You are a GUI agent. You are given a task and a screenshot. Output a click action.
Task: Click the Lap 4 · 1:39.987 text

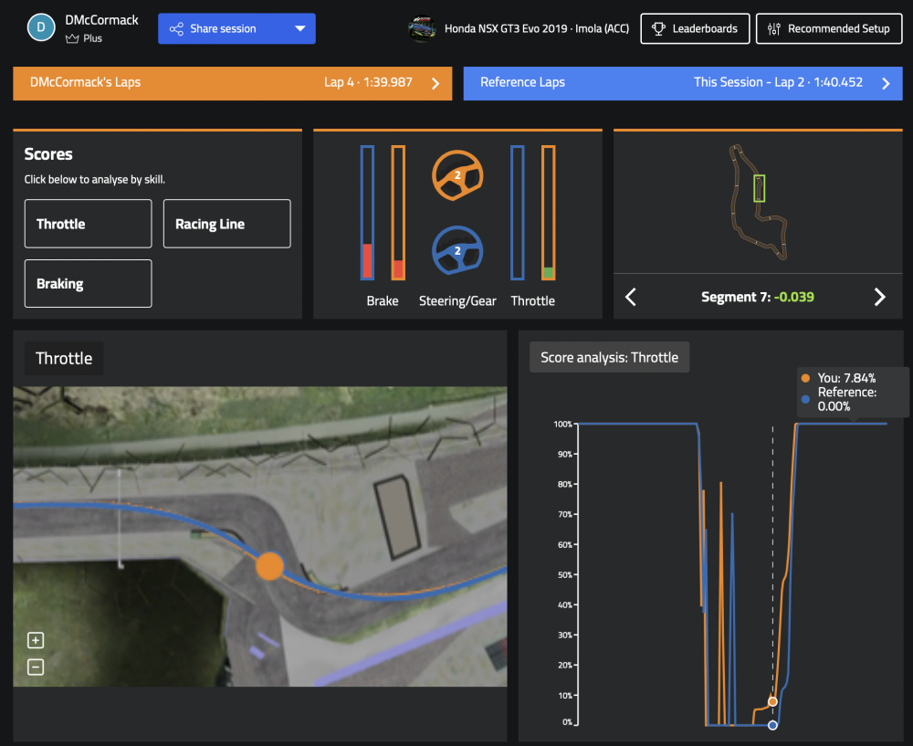(368, 82)
